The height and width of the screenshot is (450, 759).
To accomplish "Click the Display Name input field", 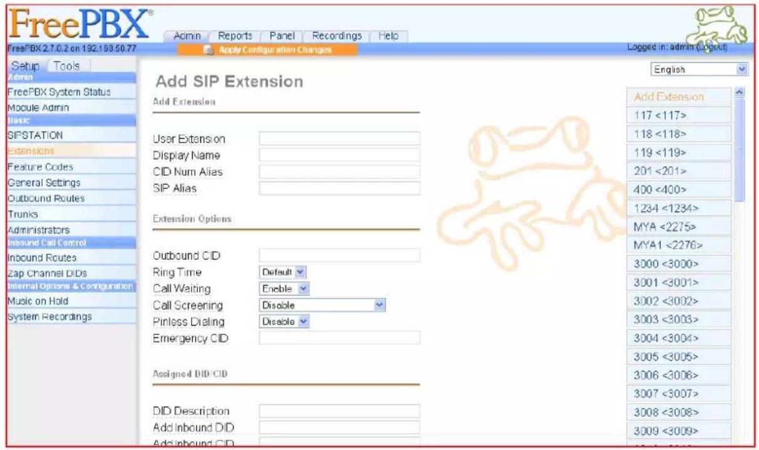I will click(x=339, y=155).
